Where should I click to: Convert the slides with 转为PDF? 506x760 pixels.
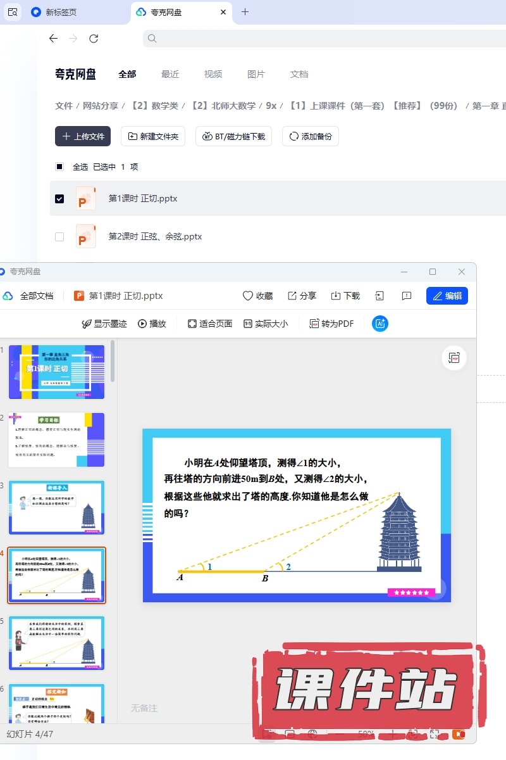(x=331, y=324)
